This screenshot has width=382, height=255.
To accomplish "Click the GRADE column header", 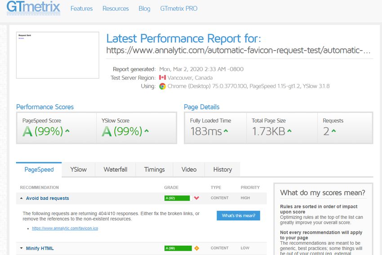I will 171,187.
